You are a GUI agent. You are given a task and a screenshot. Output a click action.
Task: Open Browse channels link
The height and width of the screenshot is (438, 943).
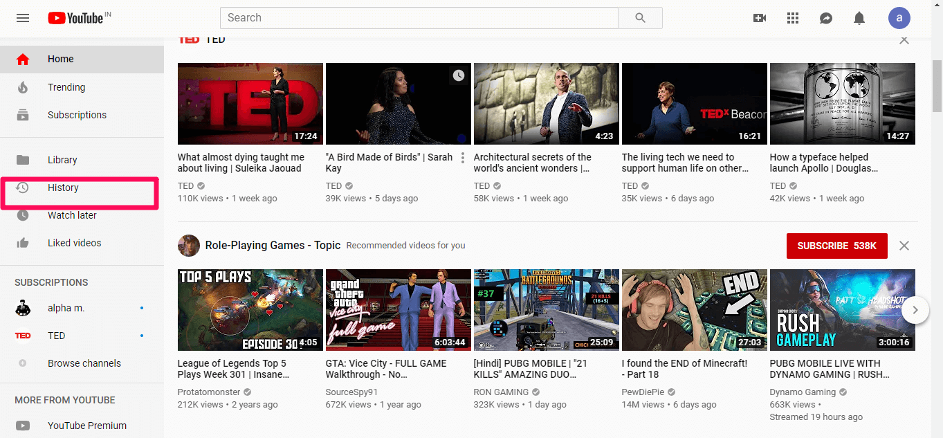click(x=84, y=363)
